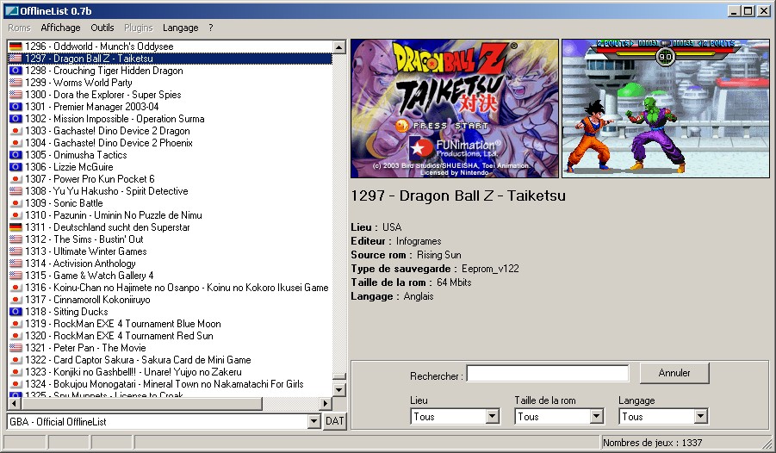Click the USA flag beside Game & Watch Gallery 4

pyautogui.click(x=16, y=276)
